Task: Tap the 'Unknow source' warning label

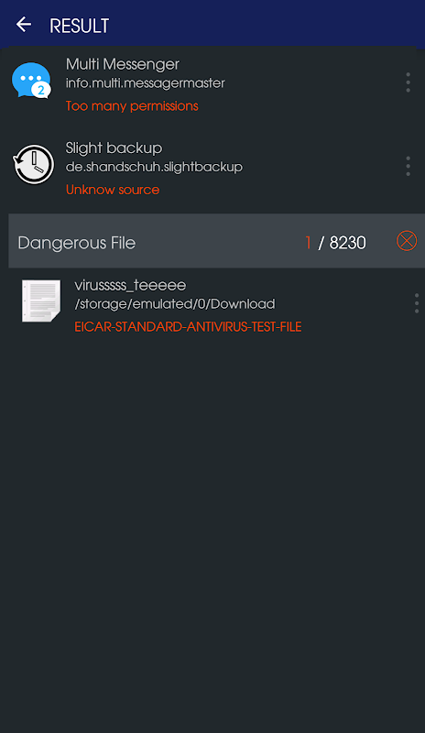Action: [x=113, y=190]
